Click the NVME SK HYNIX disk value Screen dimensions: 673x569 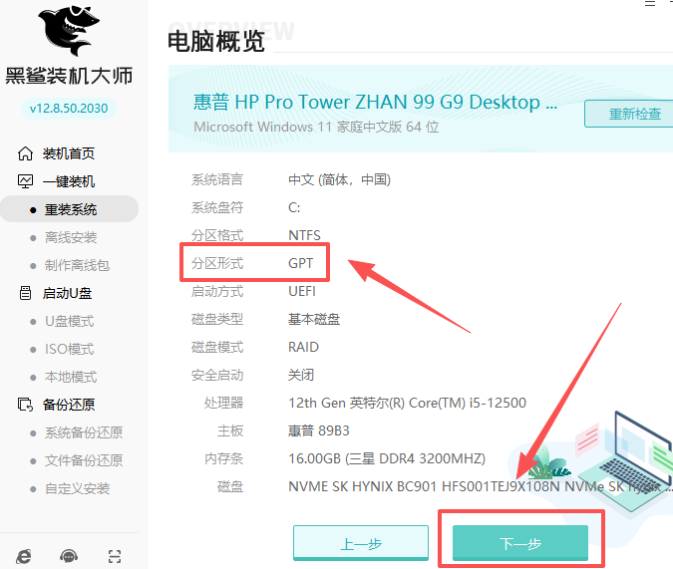(x=481, y=486)
